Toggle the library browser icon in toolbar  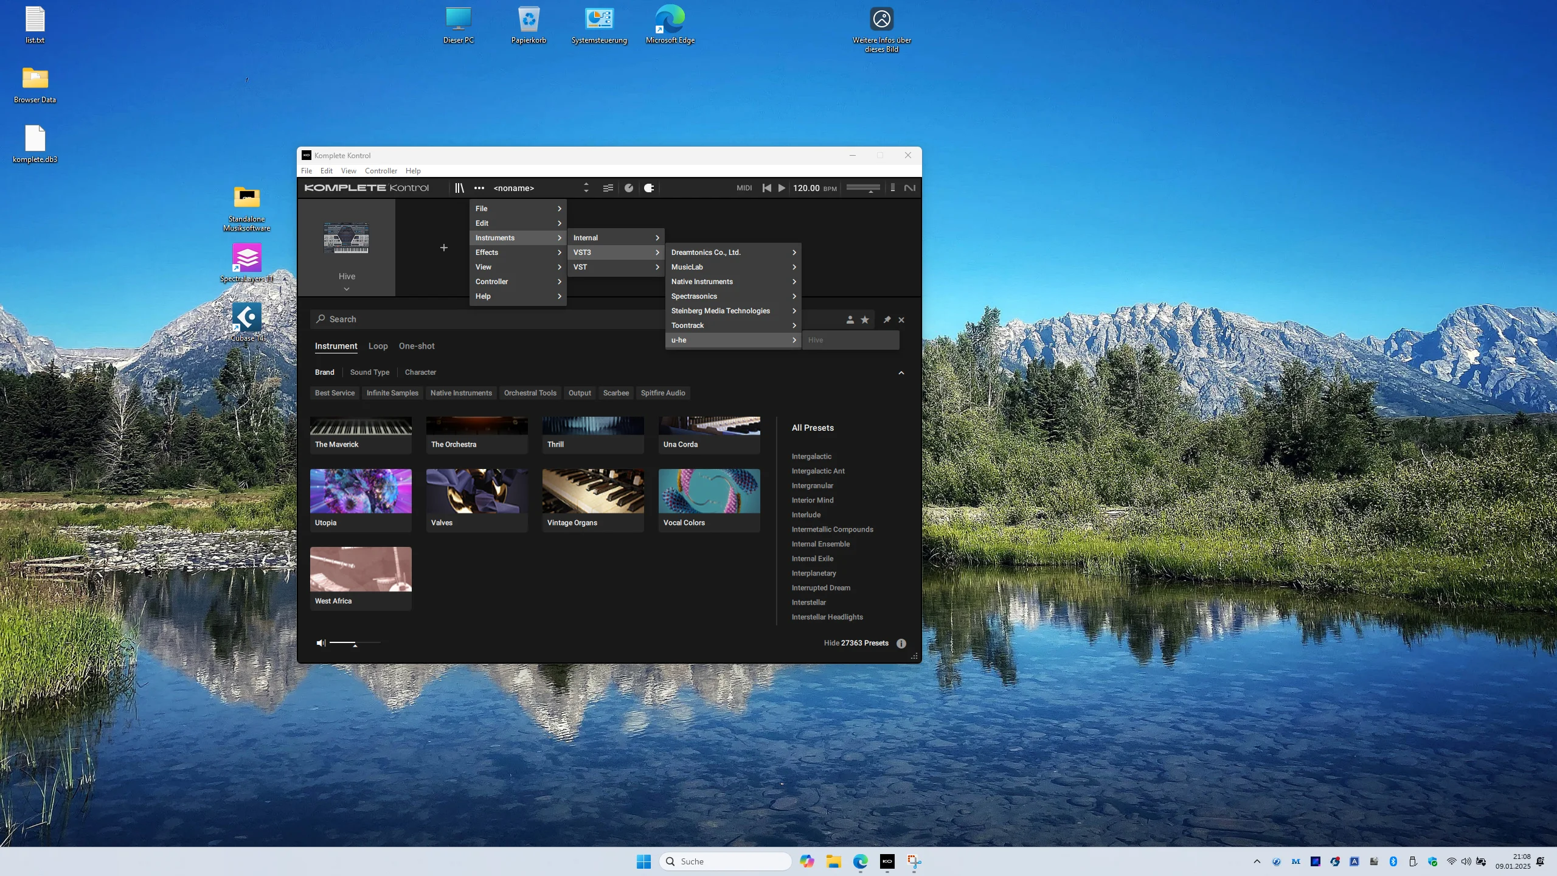coord(459,188)
